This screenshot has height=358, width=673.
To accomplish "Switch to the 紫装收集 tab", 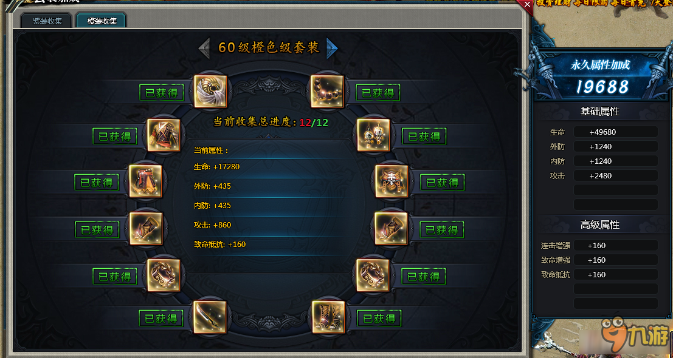I will tap(47, 21).
